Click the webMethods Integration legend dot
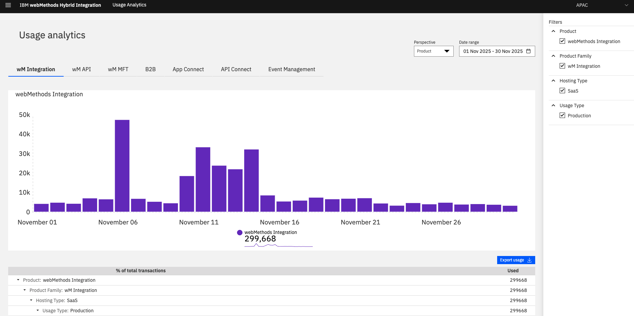The height and width of the screenshot is (316, 634). 240,233
